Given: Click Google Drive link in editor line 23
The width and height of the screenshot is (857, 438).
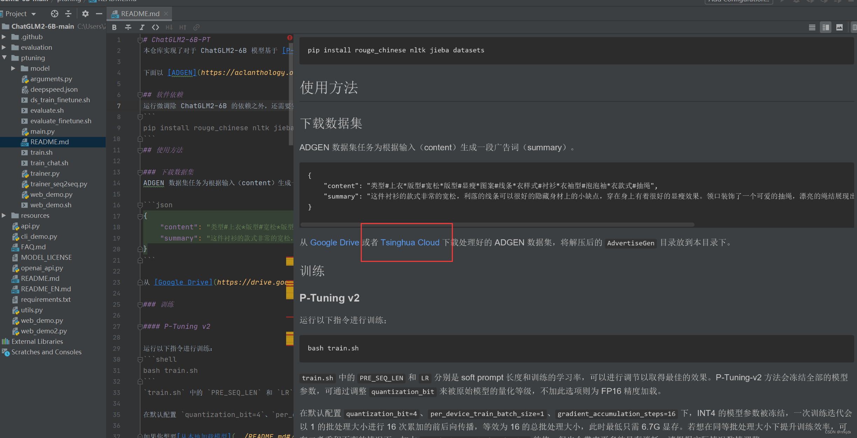Looking at the screenshot, I should tap(183, 282).
